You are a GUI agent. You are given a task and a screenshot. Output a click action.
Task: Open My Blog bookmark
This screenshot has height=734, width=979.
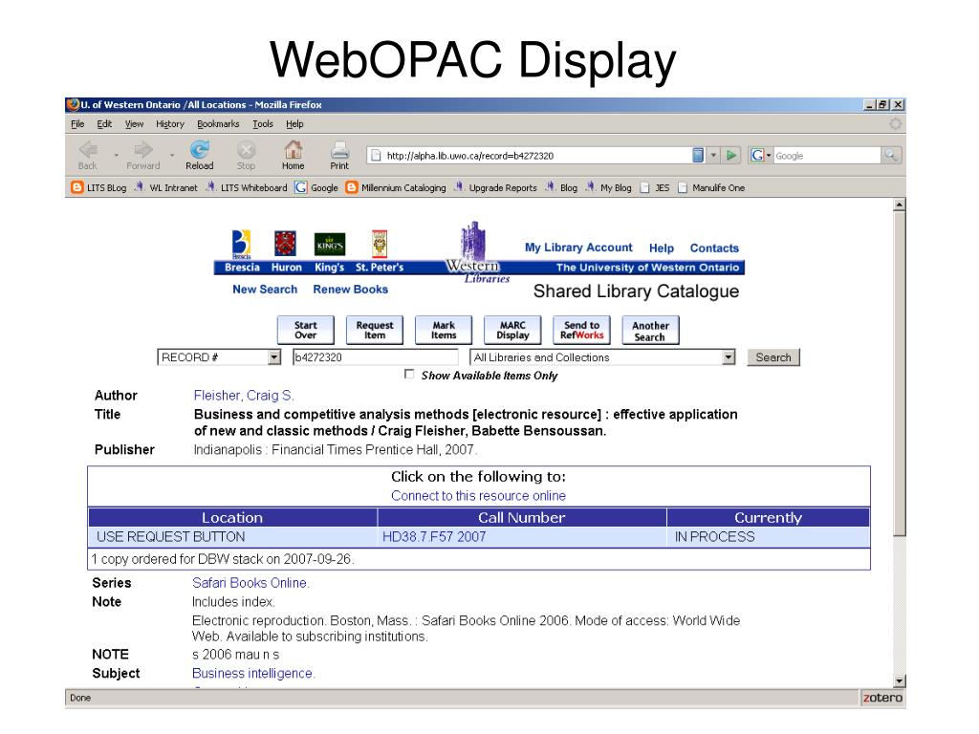(608, 187)
